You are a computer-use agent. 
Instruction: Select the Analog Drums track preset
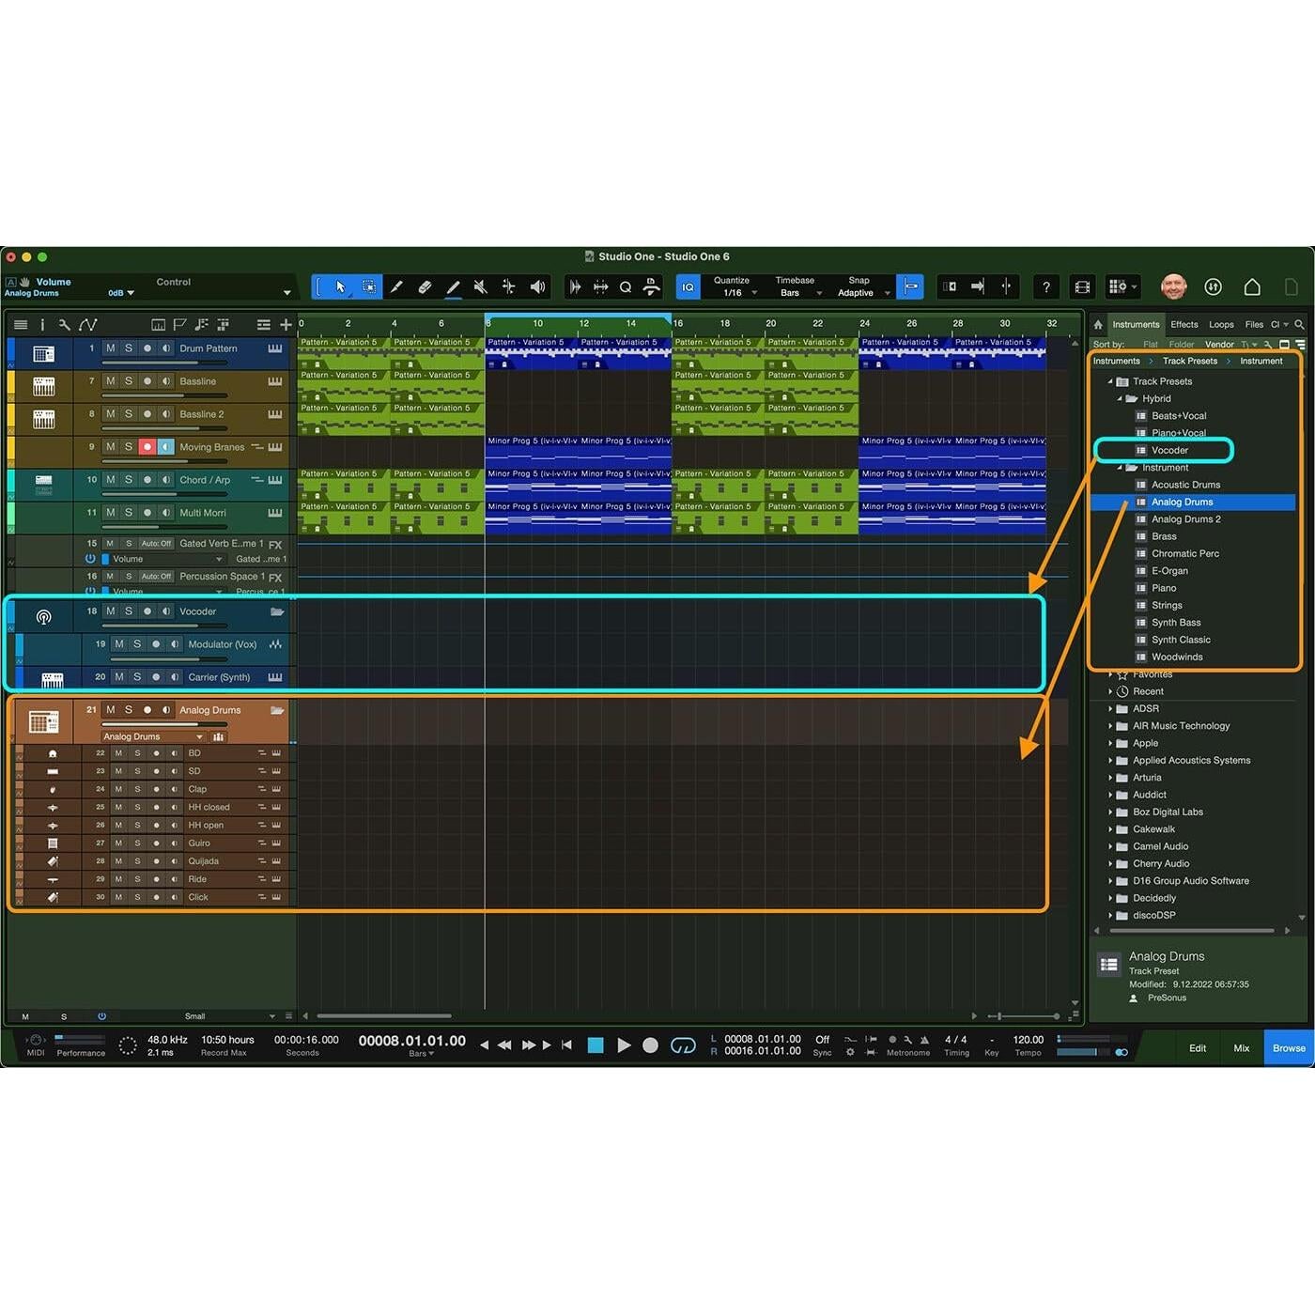pos(1180,502)
